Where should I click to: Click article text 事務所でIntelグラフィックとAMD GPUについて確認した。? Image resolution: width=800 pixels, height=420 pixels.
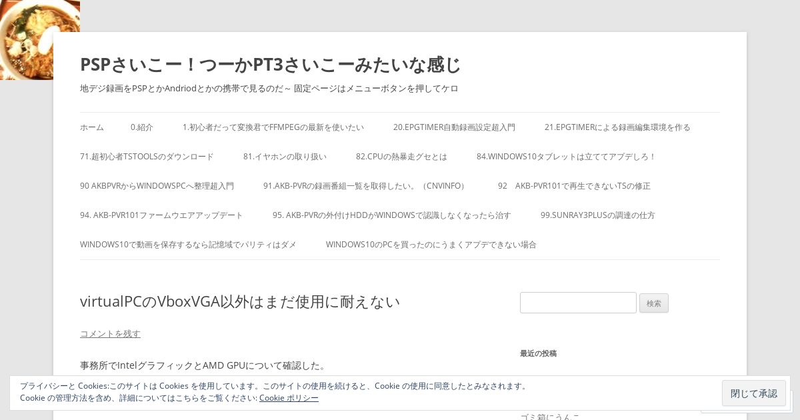203,365
